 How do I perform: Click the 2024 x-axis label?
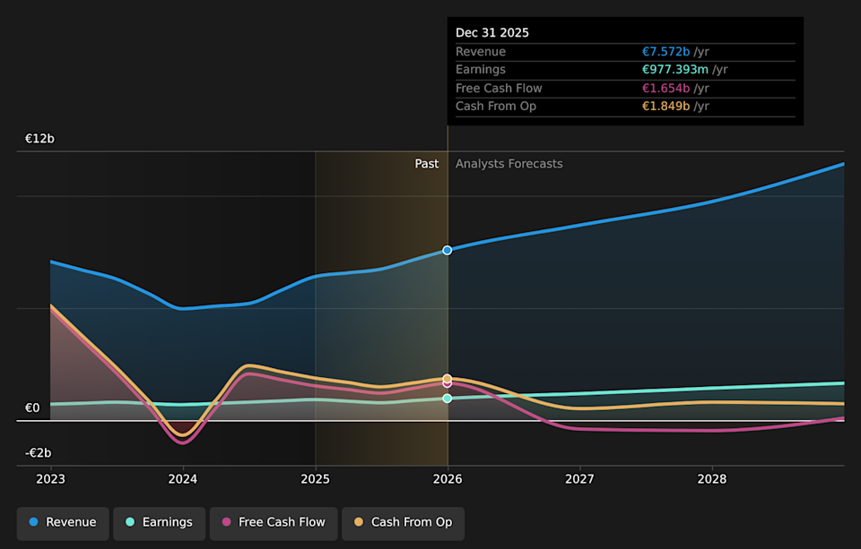click(183, 479)
